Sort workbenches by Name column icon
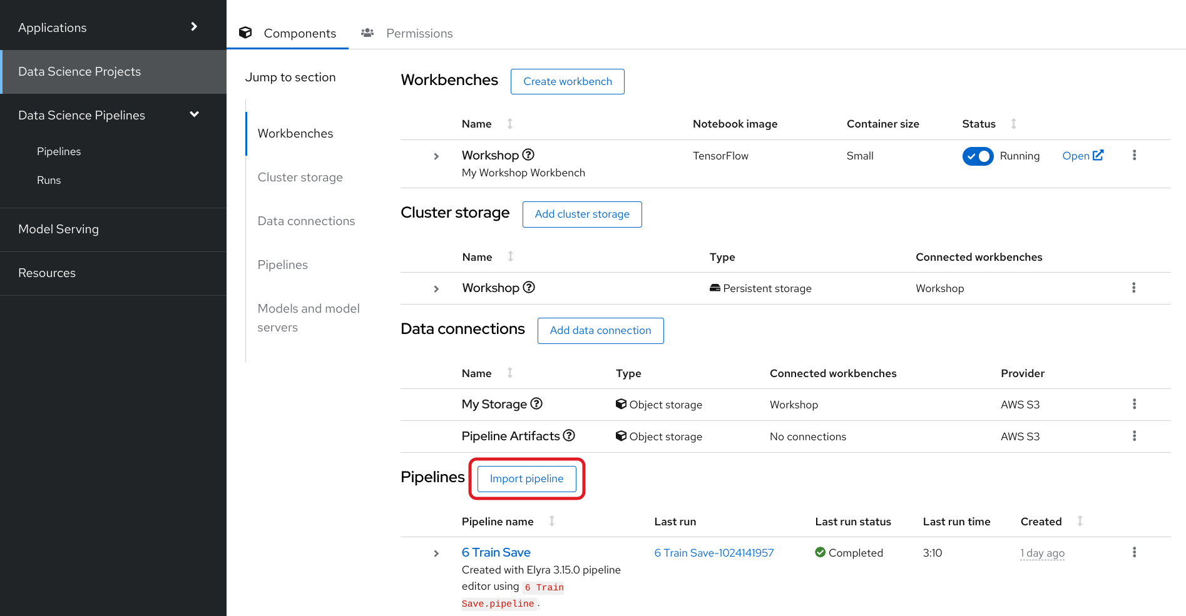The height and width of the screenshot is (616, 1186). pyautogui.click(x=510, y=124)
